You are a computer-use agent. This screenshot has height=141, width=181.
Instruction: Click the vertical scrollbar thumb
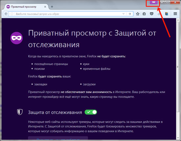click(x=178, y=67)
